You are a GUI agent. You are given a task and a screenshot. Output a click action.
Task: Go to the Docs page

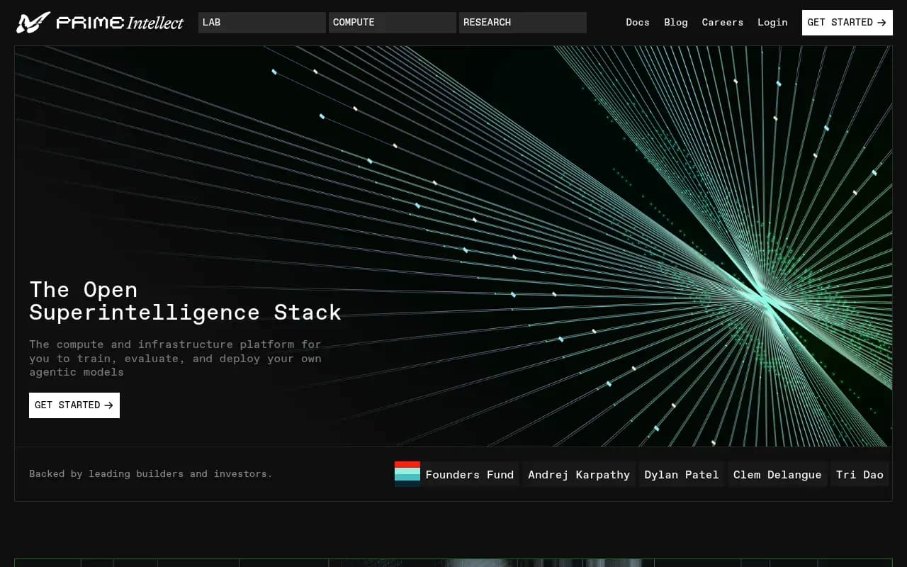[638, 23]
